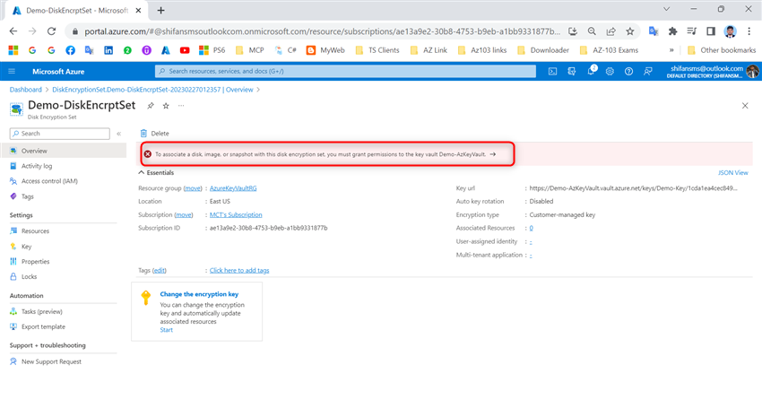
Task: Mark Demo-DiskEncrptSet as favorite star
Action: point(166,106)
